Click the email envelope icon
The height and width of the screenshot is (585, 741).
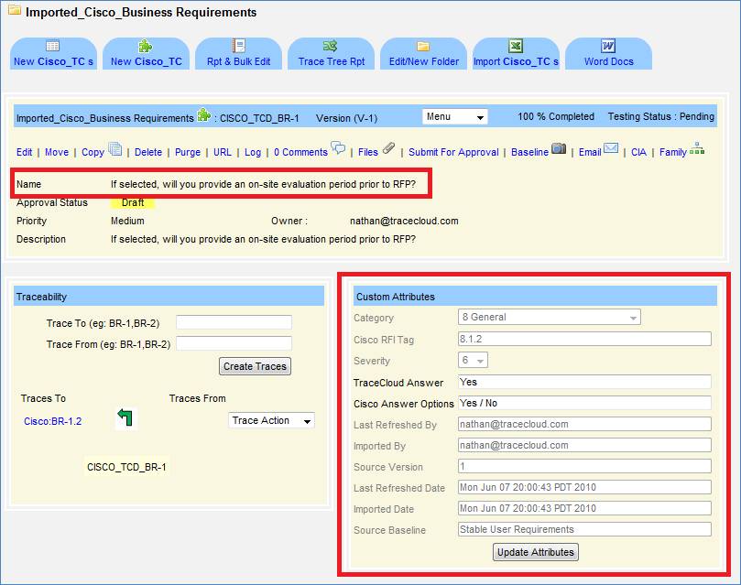[611, 147]
